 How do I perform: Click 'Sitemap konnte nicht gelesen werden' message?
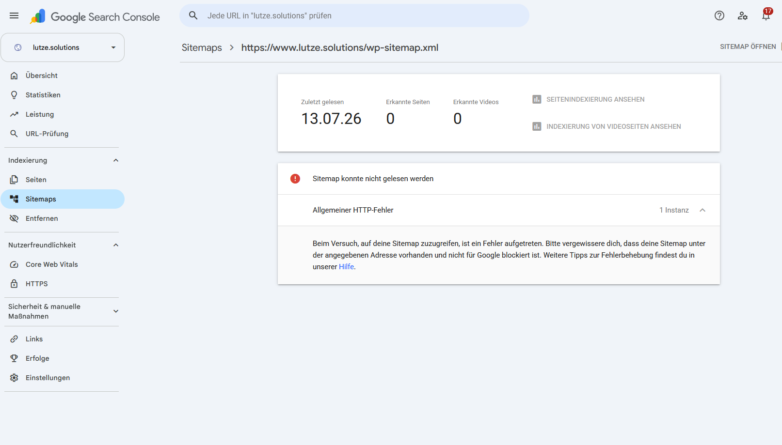373,179
